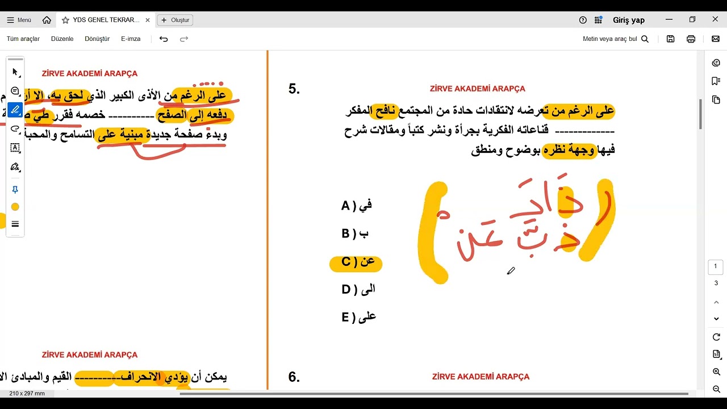Click highlighted answer option C) عن
727x409 pixels.
click(x=356, y=262)
